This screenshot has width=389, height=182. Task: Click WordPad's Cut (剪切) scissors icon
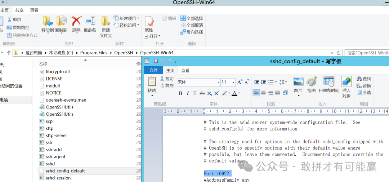[x=162, y=79]
